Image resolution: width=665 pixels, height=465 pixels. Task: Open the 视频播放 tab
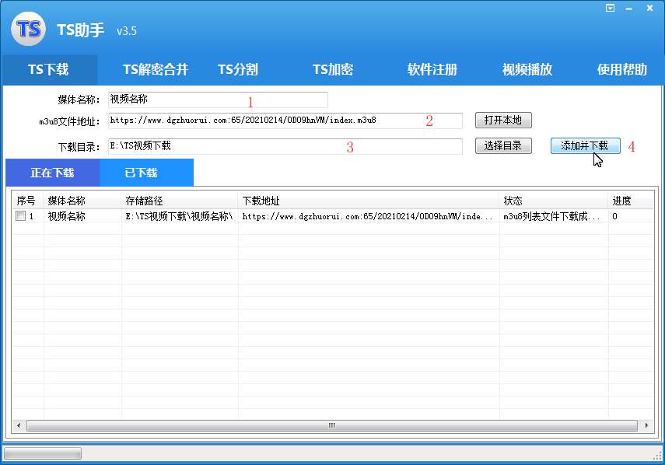(x=527, y=70)
